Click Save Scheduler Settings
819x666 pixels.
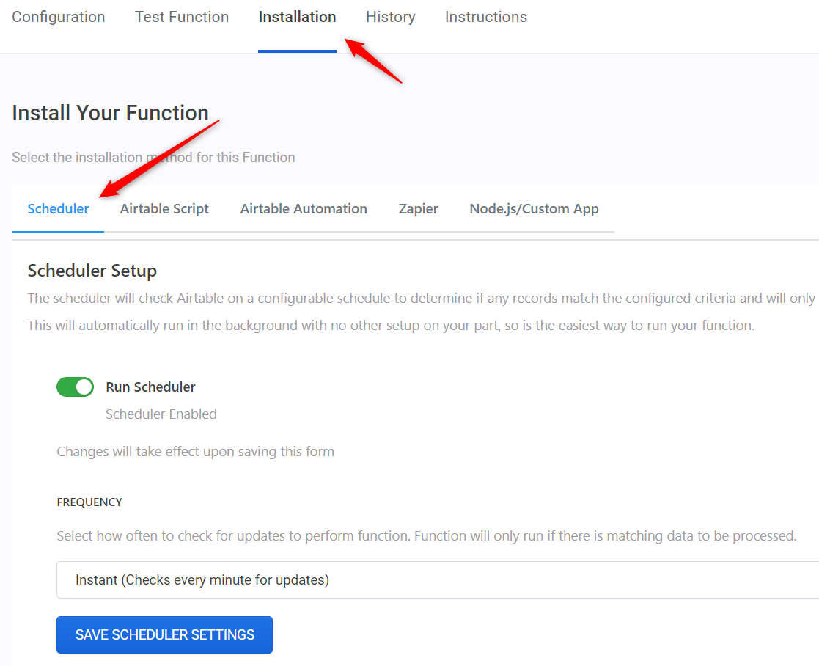coord(164,634)
